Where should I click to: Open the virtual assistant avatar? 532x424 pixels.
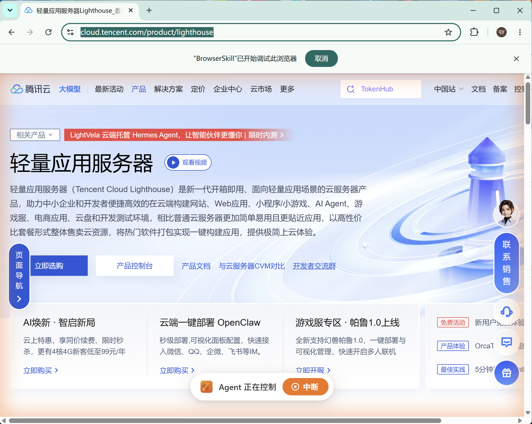506,214
